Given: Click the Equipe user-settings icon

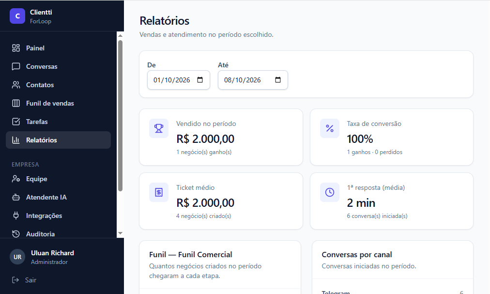Looking at the screenshot, I should coord(16,179).
